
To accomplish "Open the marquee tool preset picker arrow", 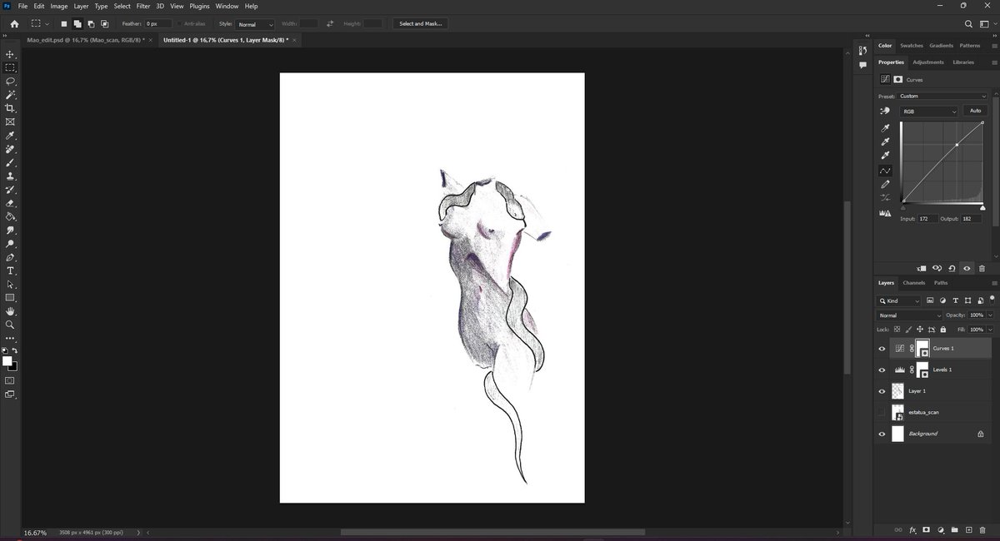I will pyautogui.click(x=47, y=24).
